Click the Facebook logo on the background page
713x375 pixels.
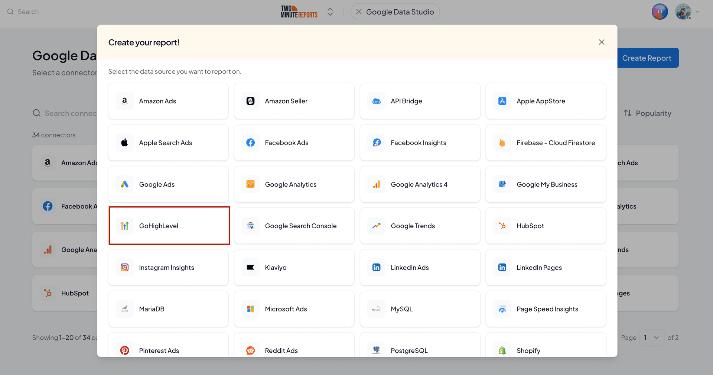coord(48,206)
